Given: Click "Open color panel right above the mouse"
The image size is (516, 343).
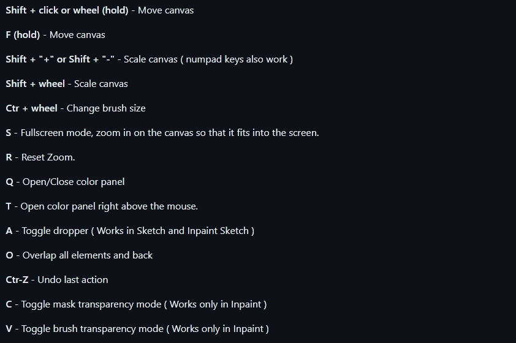Looking at the screenshot, I should tap(109, 206).
